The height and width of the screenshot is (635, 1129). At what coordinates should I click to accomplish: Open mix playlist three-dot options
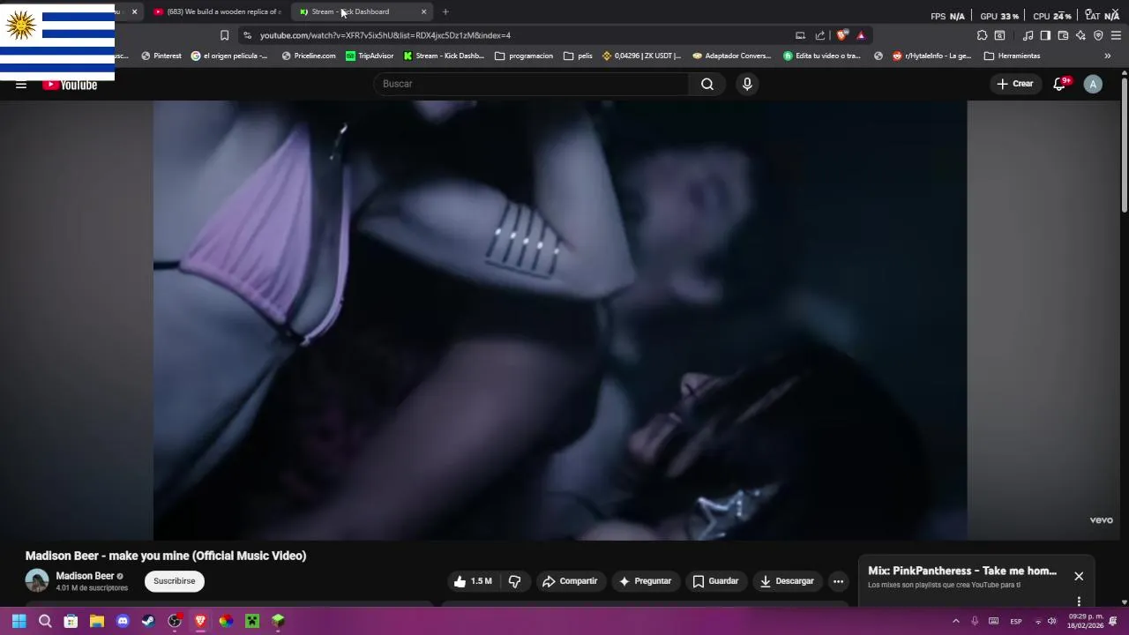click(x=1079, y=601)
